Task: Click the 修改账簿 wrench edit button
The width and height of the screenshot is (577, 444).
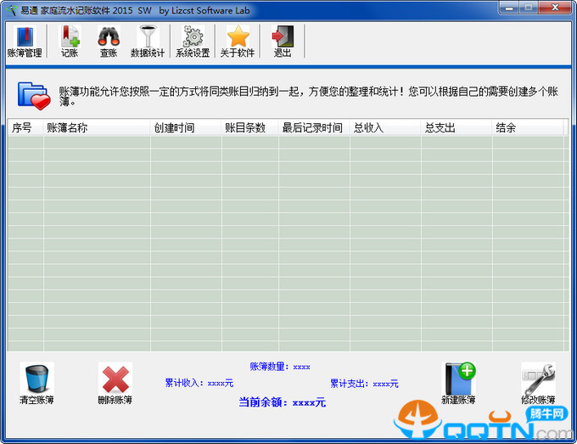Action: pos(538,384)
